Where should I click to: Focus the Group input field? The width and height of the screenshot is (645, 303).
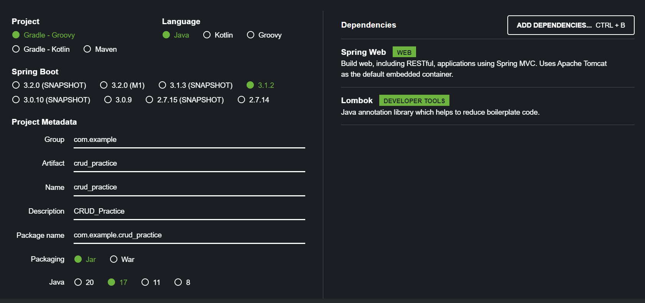coord(189,140)
